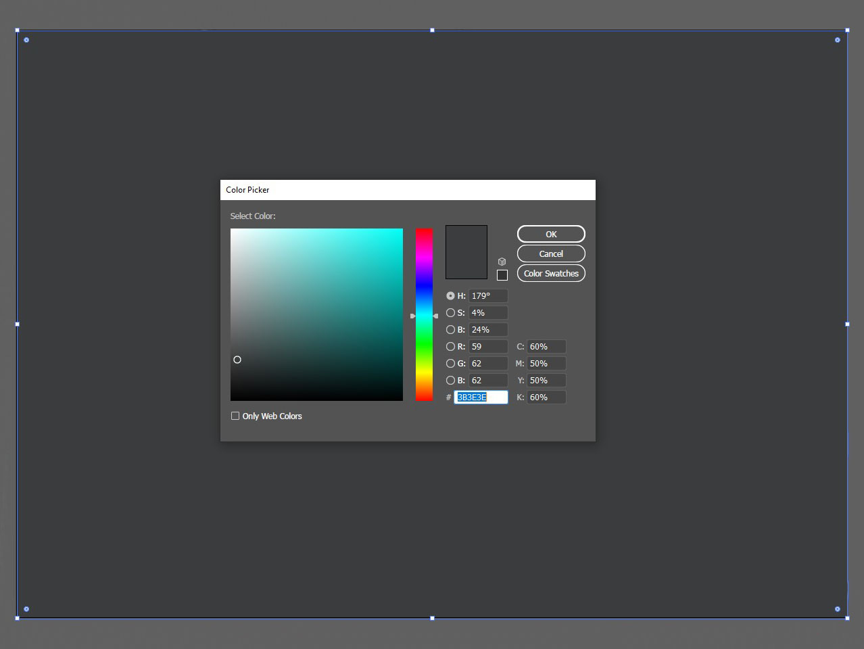Image resolution: width=864 pixels, height=649 pixels.
Task: Select the H hue radio button
Action: click(x=450, y=296)
